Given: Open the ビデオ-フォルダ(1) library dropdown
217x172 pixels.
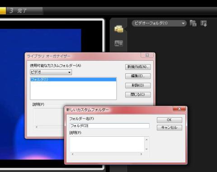Looking at the screenshot, I should coord(159,23).
